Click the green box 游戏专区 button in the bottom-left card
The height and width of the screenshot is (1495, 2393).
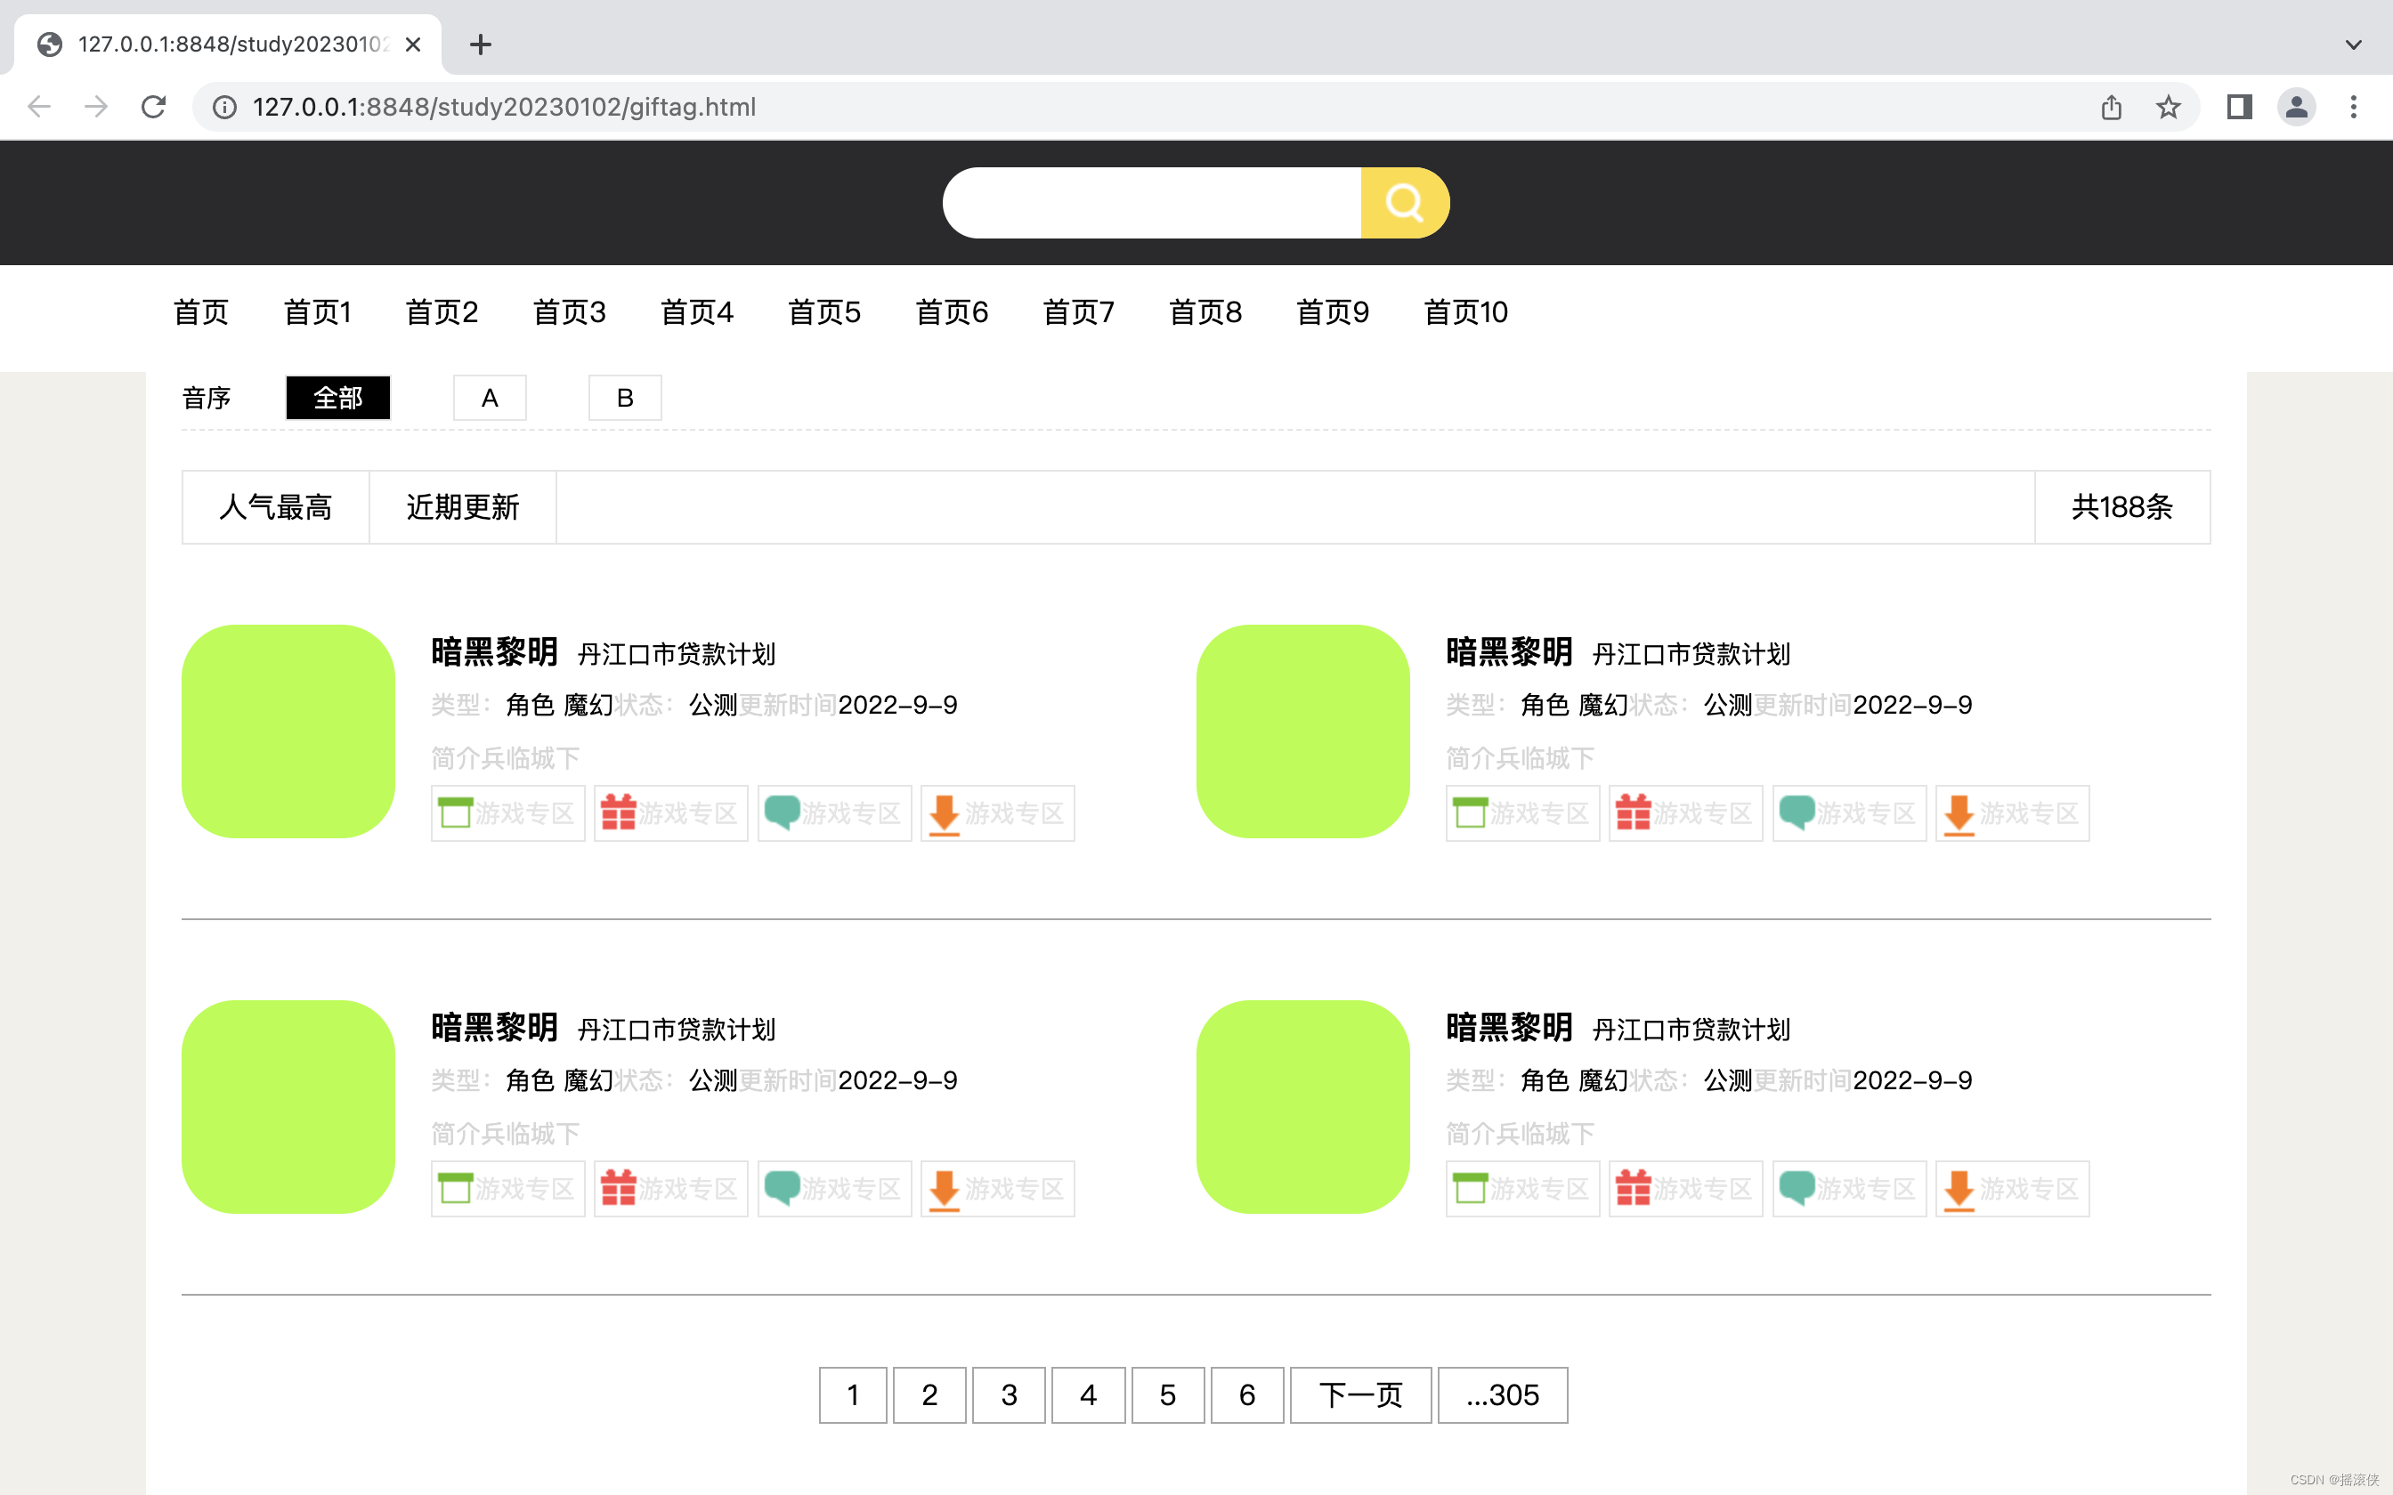pyautogui.click(x=508, y=1189)
